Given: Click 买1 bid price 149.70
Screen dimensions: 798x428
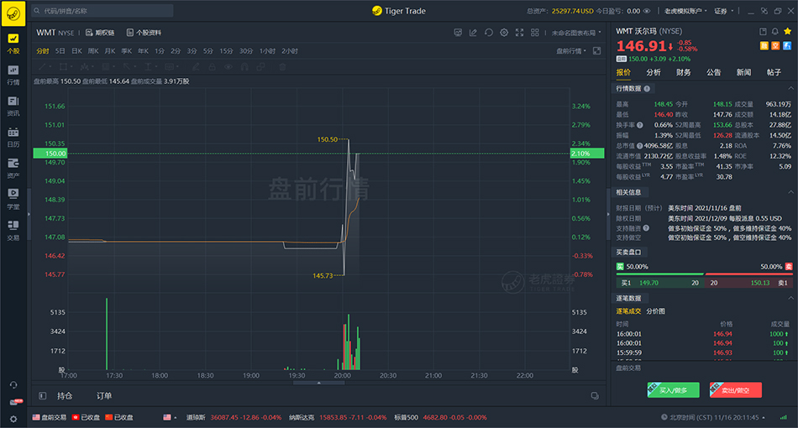Looking at the screenshot, I should click(648, 283).
